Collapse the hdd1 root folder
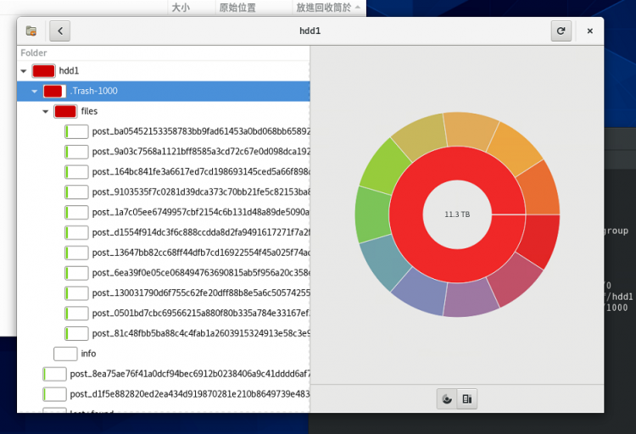Image resolution: width=636 pixels, height=434 pixels. pos(23,71)
